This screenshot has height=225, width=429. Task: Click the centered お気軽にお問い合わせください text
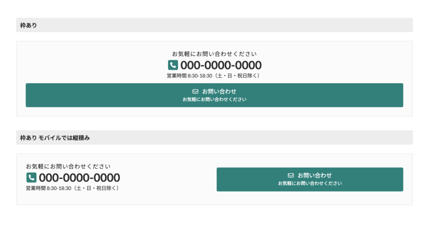pyautogui.click(x=214, y=54)
